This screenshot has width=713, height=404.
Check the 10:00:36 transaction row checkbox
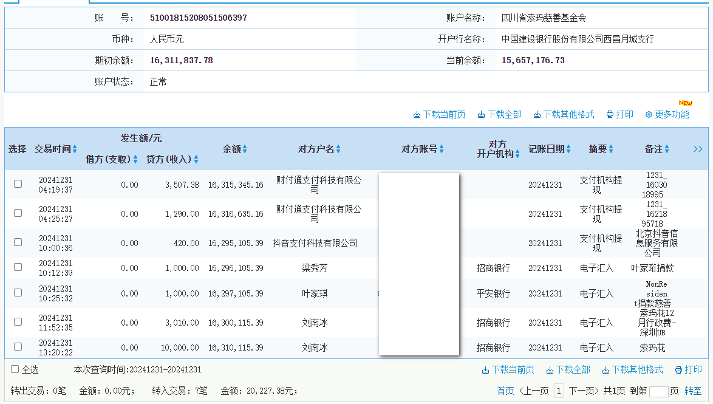(x=18, y=242)
